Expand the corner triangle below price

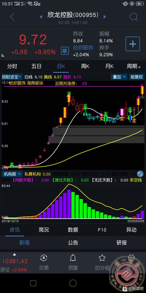pyautogui.click(x=3, y=55)
